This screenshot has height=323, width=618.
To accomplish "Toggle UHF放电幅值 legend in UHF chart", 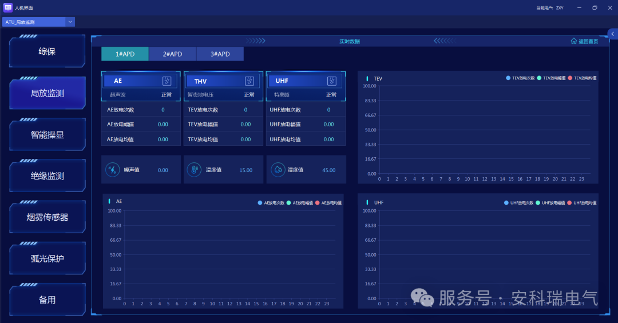I will [550, 203].
